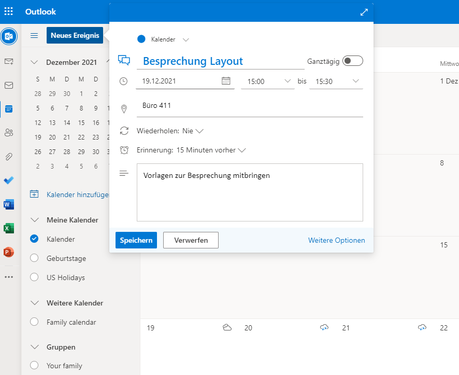459x375 pixels.
Task: Open the People contacts icon
Action: point(9,133)
